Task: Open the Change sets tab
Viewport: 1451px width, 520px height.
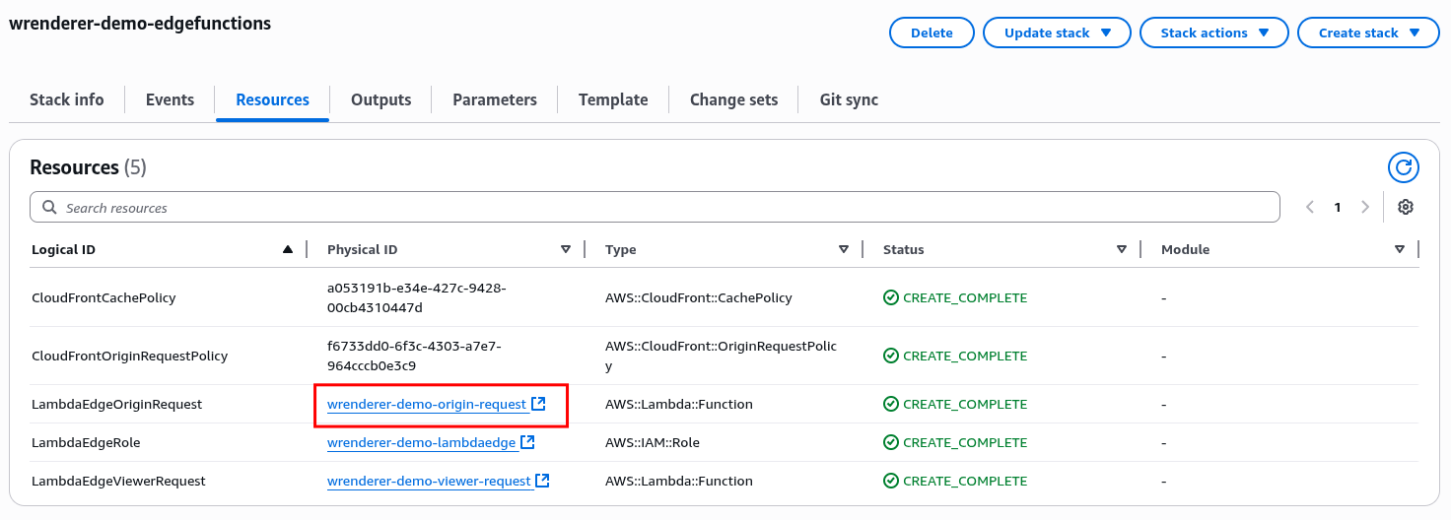Action: 733,99
